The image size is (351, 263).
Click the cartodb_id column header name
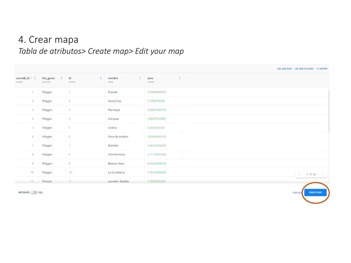pyautogui.click(x=23, y=78)
